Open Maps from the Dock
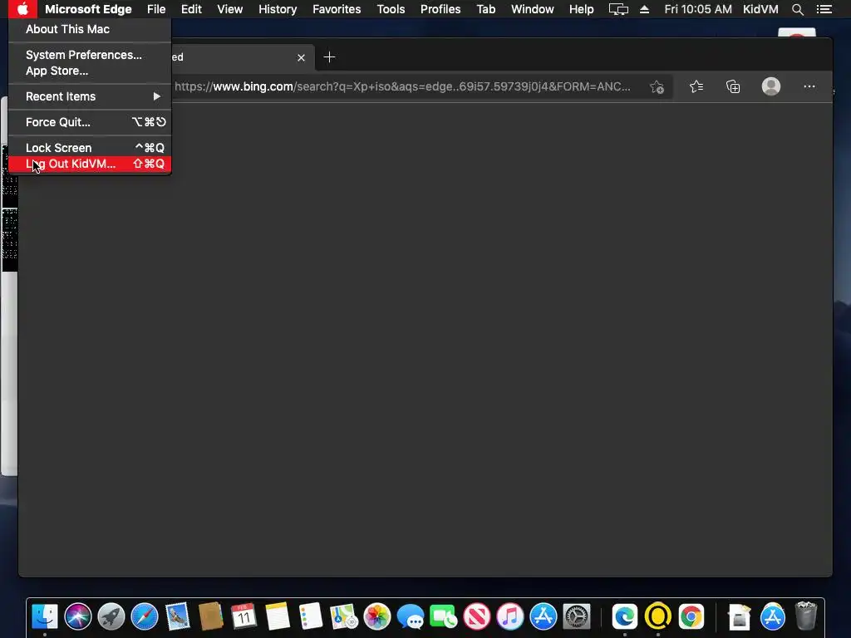 click(343, 616)
